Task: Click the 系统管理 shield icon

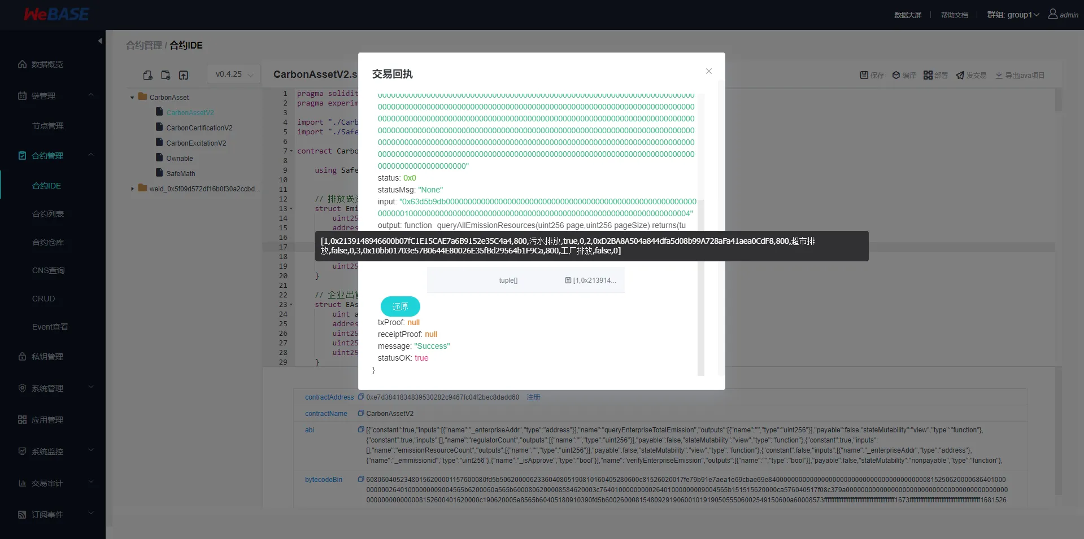Action: coord(22,388)
